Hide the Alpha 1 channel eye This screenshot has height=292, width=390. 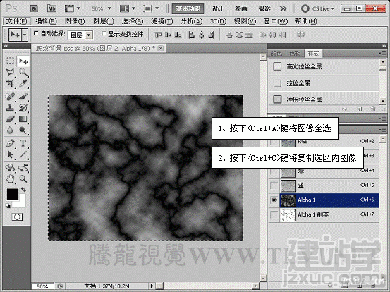pos(274,200)
